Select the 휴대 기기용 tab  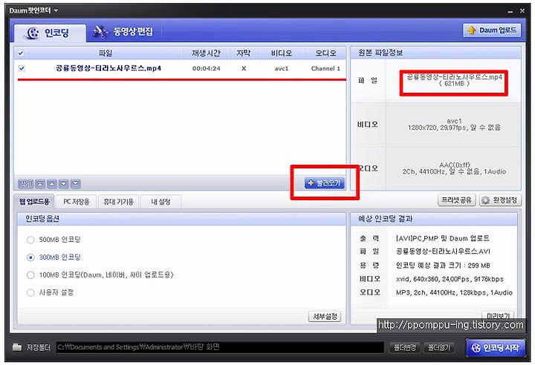[x=118, y=202]
